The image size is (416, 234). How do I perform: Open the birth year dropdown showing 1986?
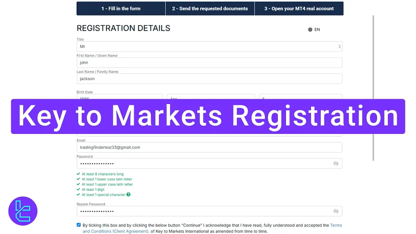click(120, 98)
